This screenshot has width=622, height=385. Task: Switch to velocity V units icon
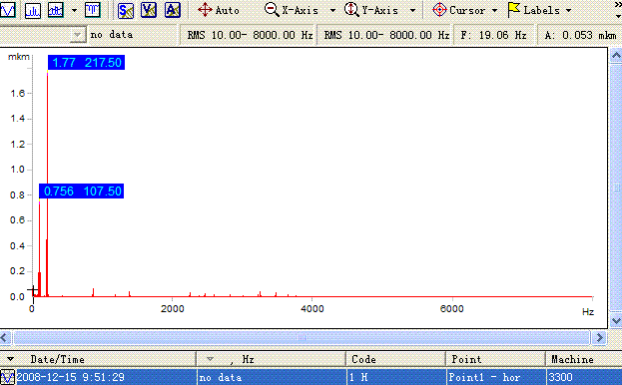point(149,10)
